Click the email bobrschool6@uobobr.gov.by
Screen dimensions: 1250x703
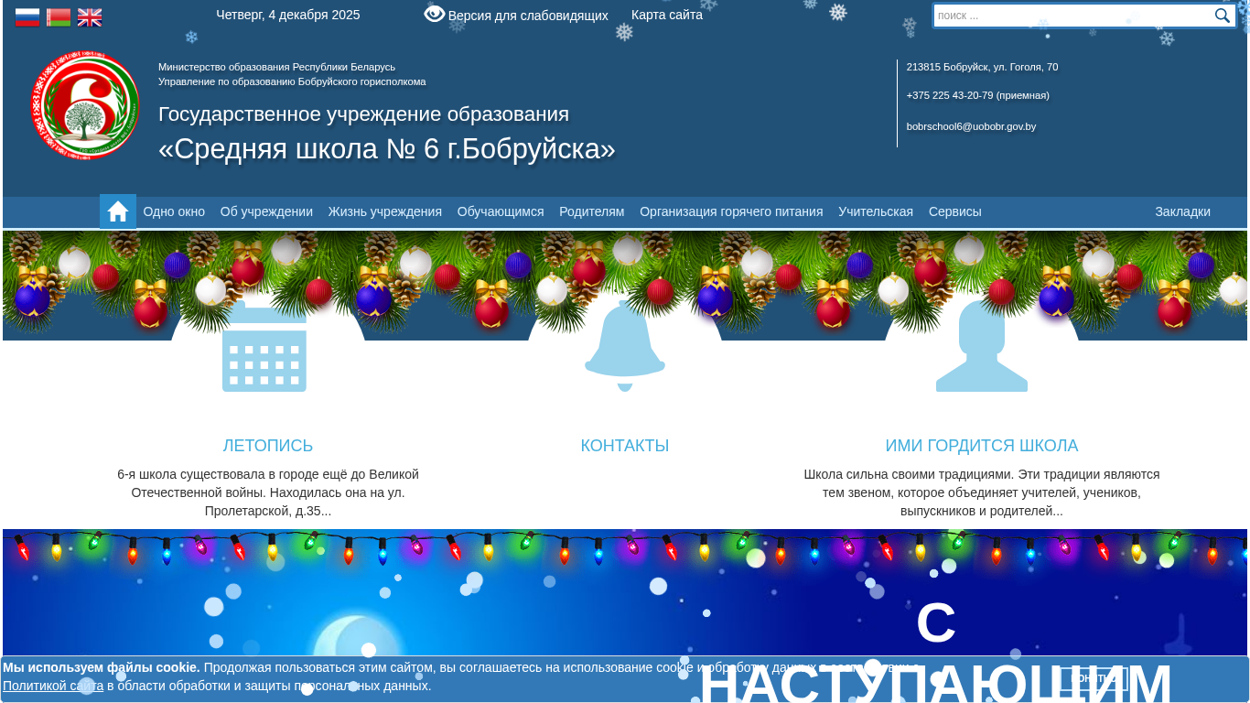coord(971,126)
